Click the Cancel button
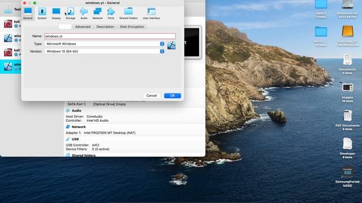 152,95
